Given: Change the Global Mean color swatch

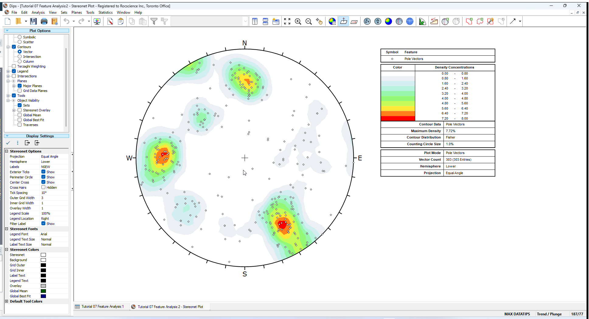Looking at the screenshot, I should 43,291.
